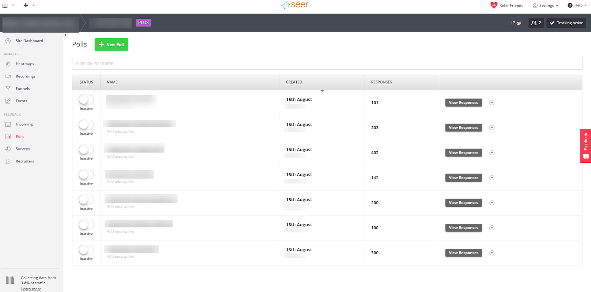Select the Funnels filter icon
The height and width of the screenshot is (292, 591).
8,89
